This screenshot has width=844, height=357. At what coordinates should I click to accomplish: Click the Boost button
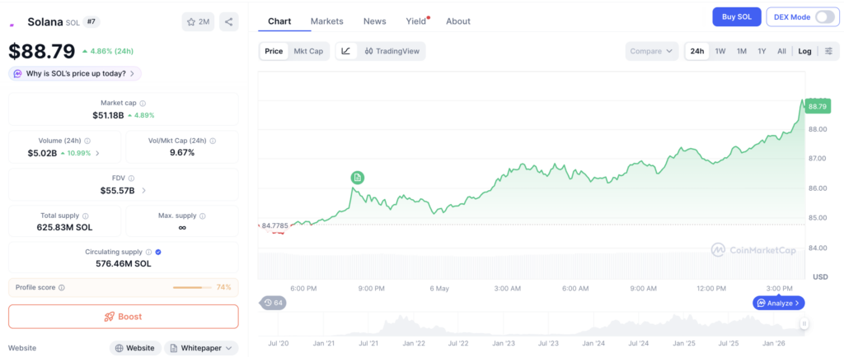pyautogui.click(x=124, y=317)
